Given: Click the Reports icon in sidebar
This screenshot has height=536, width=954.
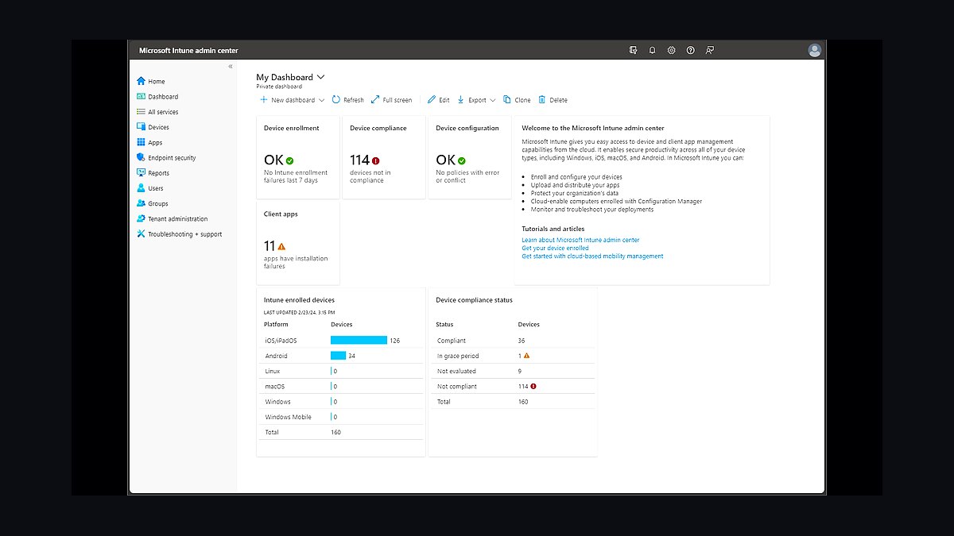Looking at the screenshot, I should click(141, 172).
